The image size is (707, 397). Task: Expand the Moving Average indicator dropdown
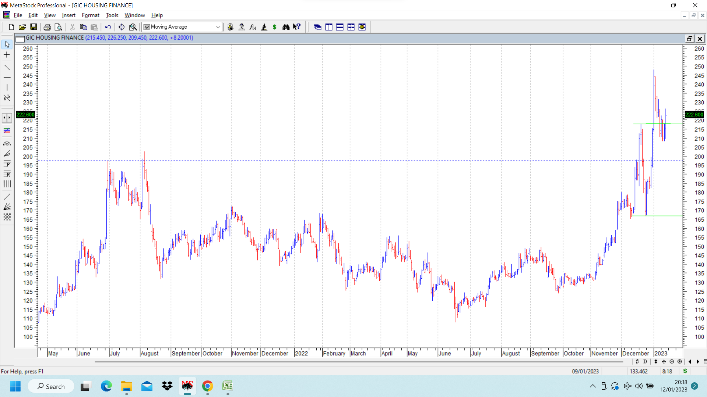tap(218, 27)
